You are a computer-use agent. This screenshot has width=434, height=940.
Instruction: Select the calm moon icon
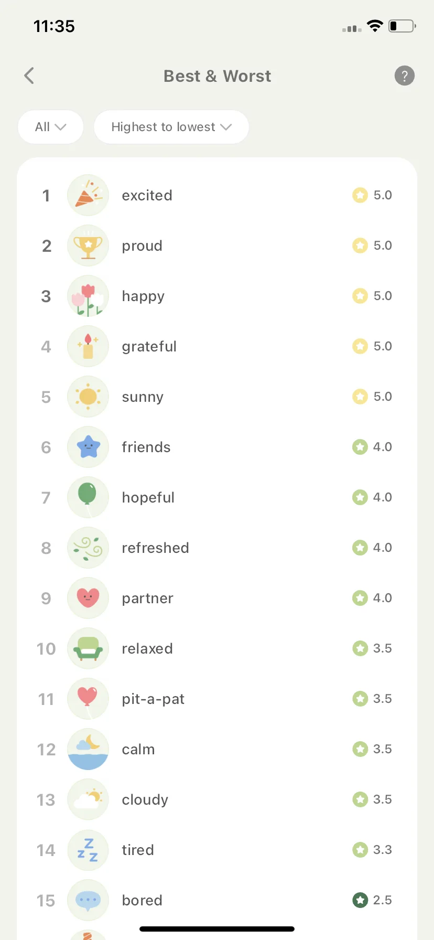click(88, 749)
